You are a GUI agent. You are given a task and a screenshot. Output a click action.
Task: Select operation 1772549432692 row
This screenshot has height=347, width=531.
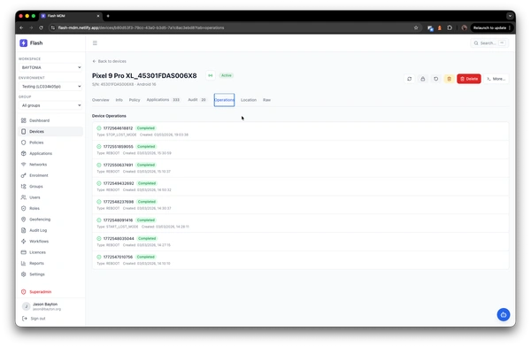click(300, 186)
